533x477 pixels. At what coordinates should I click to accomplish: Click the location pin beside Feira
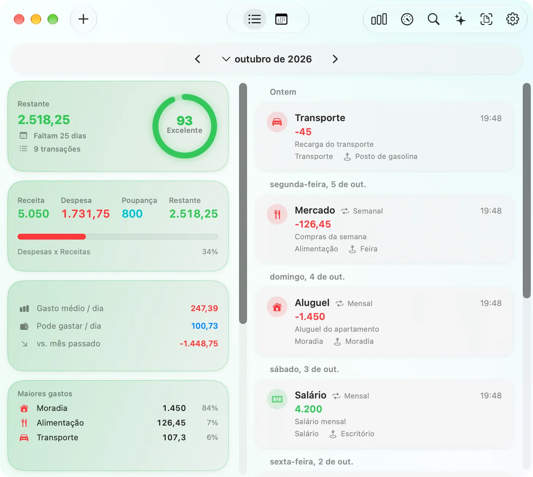pyautogui.click(x=353, y=249)
